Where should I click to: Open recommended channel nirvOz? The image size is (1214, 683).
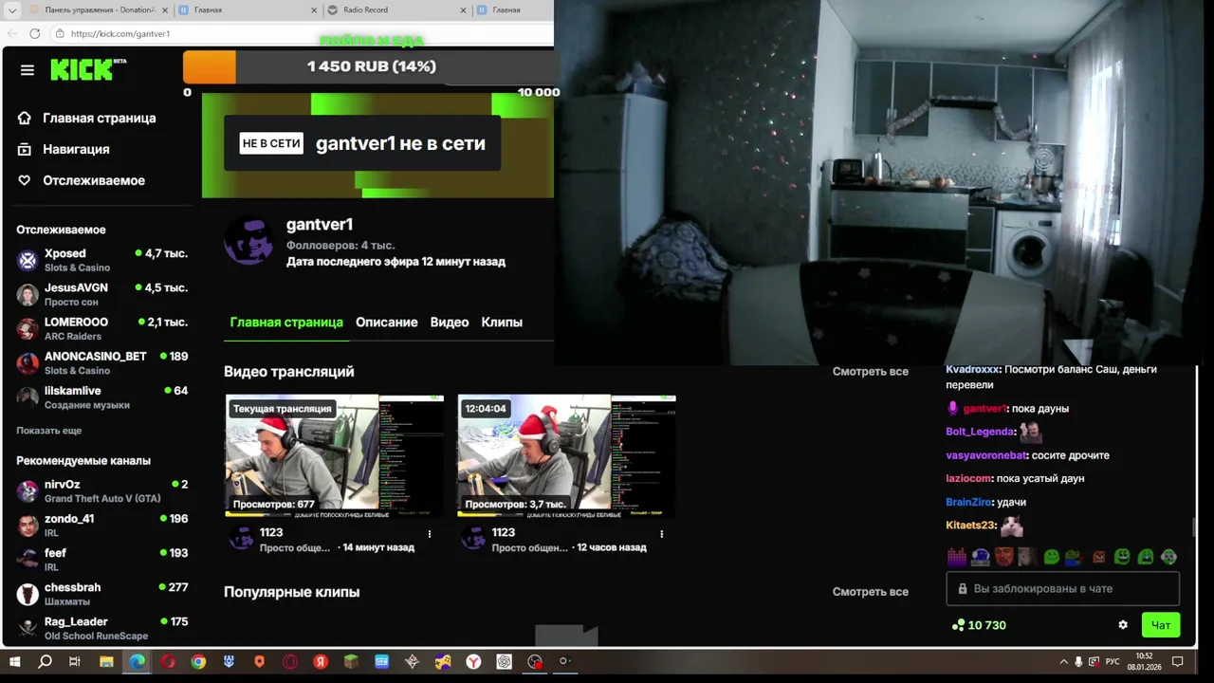tap(102, 490)
